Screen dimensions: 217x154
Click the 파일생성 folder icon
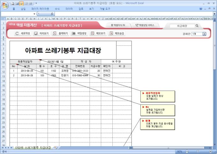click(x=74, y=33)
